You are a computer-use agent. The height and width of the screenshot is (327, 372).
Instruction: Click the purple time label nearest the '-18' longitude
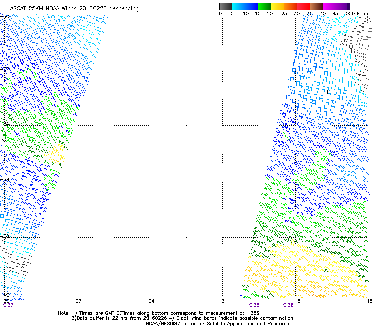point(287,305)
